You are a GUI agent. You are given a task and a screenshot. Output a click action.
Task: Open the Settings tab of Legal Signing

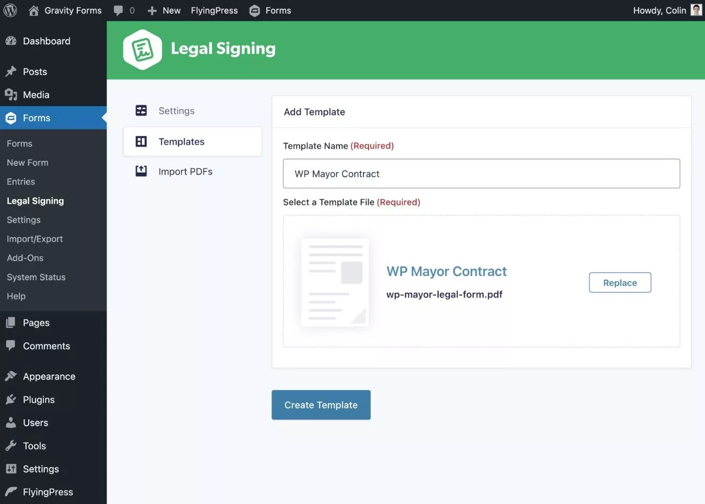(x=193, y=111)
